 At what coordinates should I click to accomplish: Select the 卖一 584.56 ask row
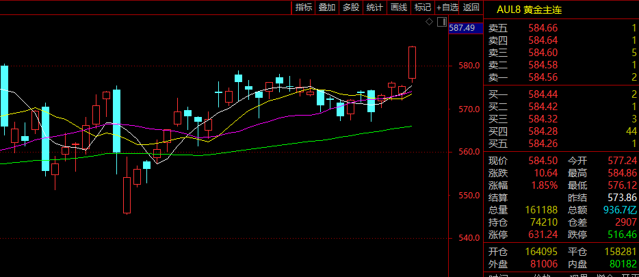[562, 77]
